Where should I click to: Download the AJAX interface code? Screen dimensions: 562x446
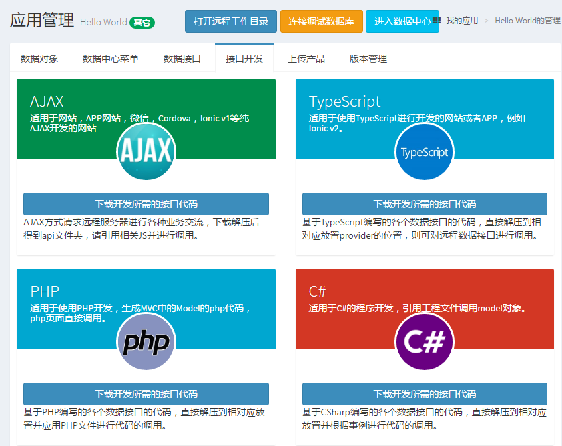[x=146, y=204]
